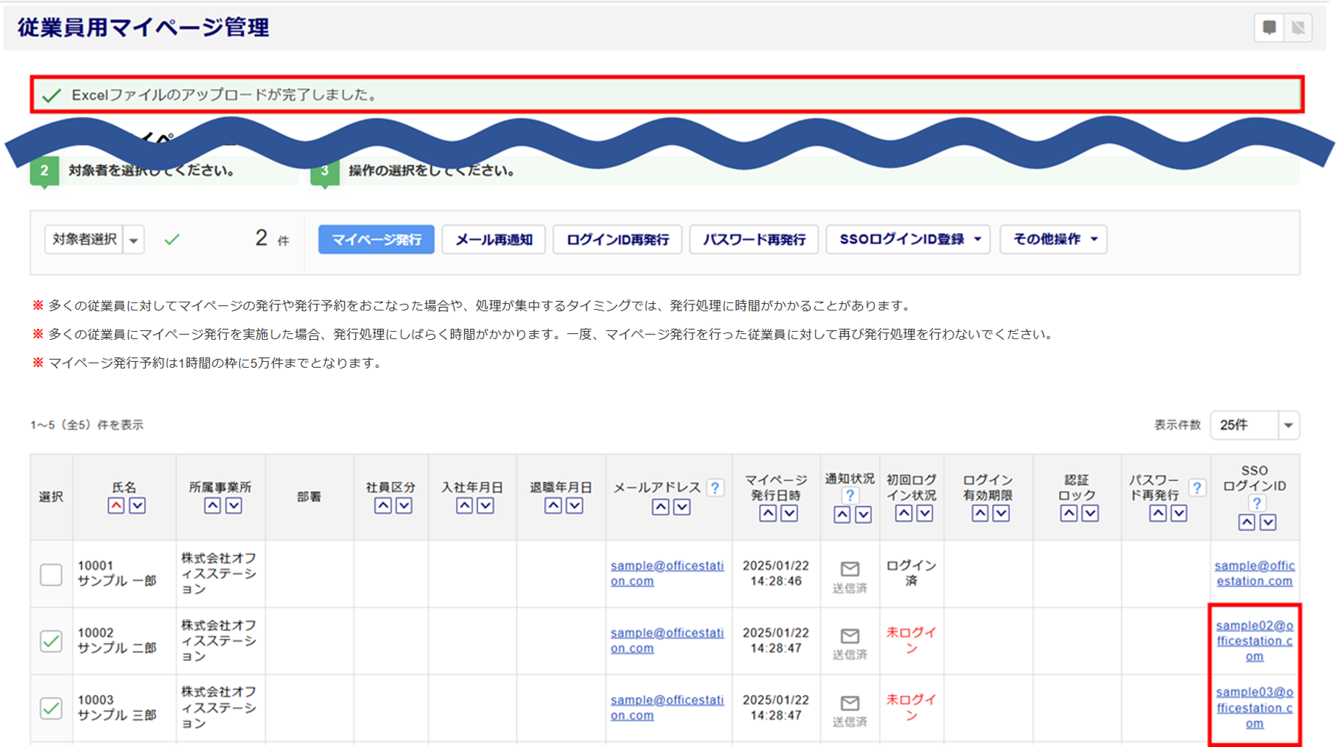This screenshot has width=1336, height=747.
Task: Click the crossed-out comment icon at top right
Action: tap(1298, 27)
